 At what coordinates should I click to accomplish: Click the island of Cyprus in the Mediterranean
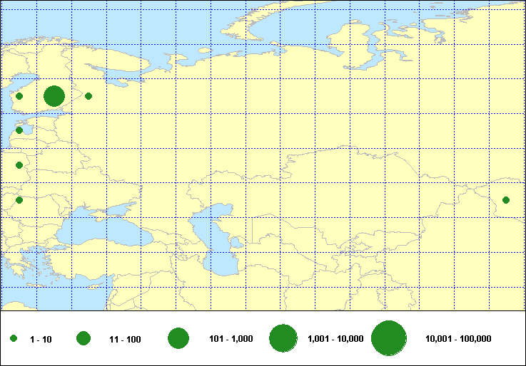pyautogui.click(x=91, y=288)
